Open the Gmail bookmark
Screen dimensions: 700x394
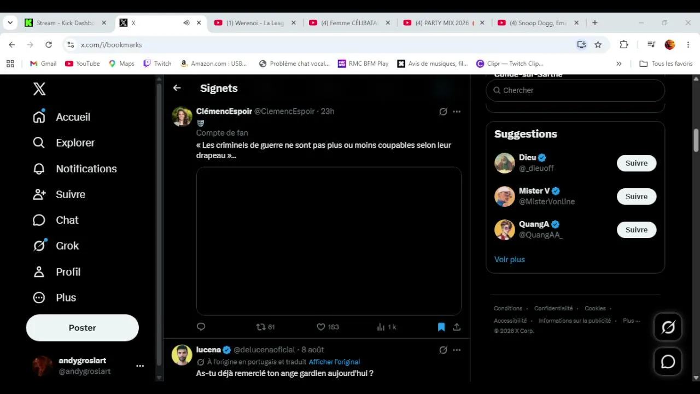click(x=43, y=63)
